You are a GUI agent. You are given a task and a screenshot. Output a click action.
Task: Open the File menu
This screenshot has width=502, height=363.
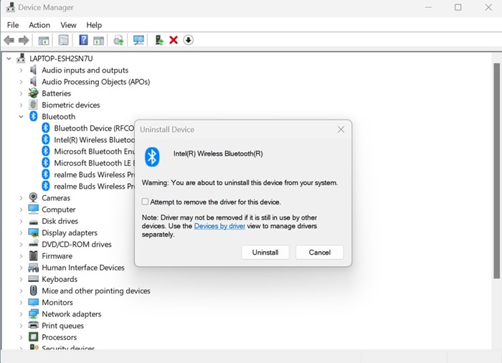[x=13, y=25]
